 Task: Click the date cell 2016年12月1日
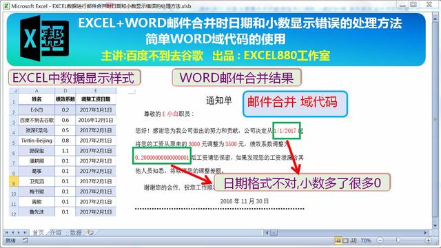tap(96, 120)
